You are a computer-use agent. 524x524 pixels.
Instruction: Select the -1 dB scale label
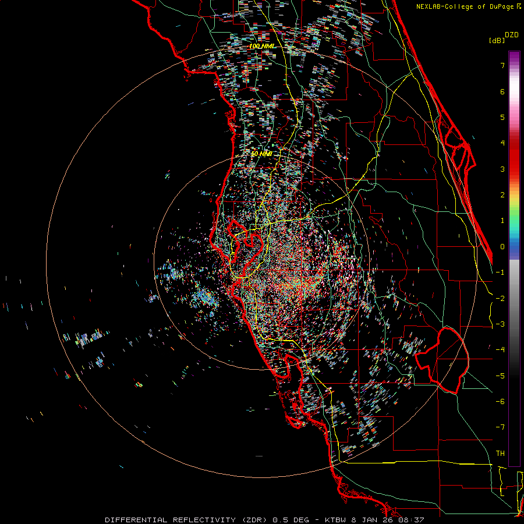pos(500,272)
